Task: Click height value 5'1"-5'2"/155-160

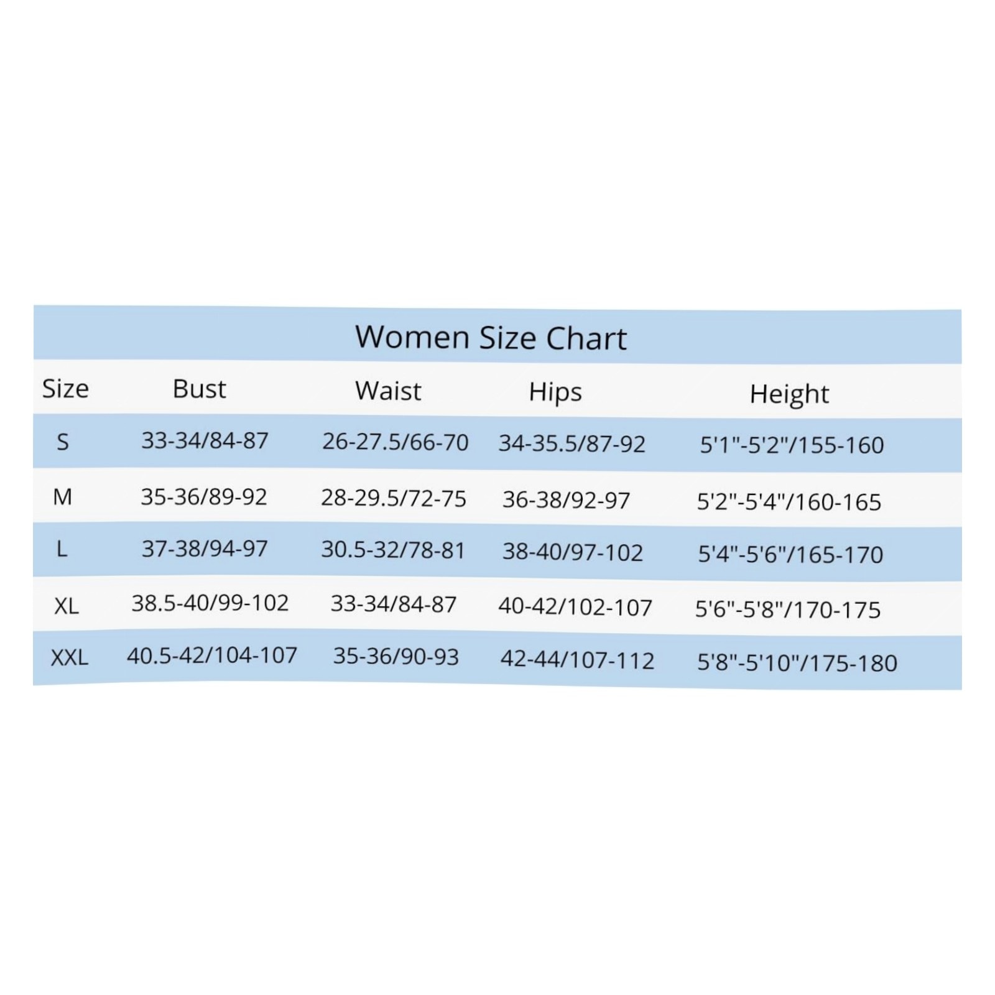Action: tap(792, 445)
